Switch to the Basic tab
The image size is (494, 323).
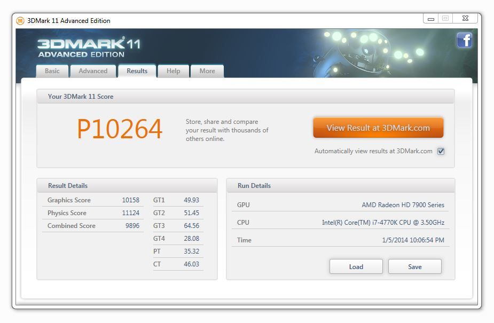[52, 71]
